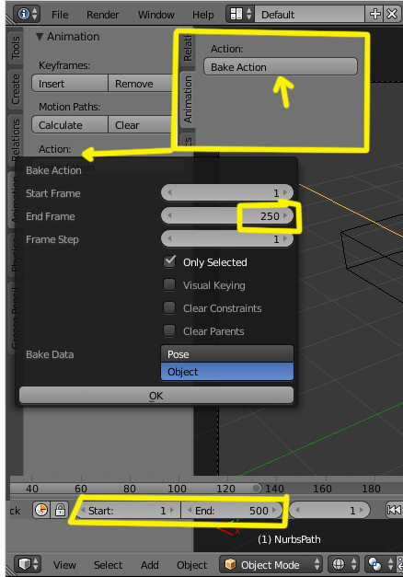Open the File menu
The height and width of the screenshot is (577, 403).
pos(60,15)
